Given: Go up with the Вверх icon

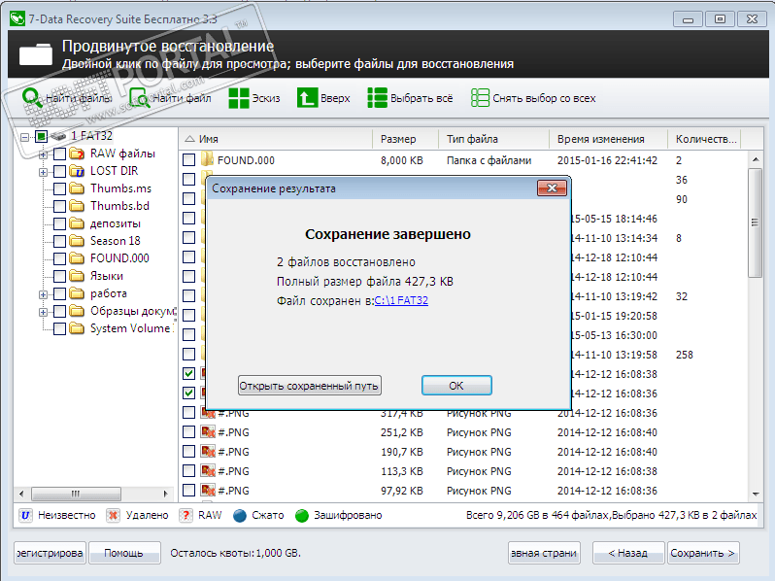Looking at the screenshot, I should pos(307,98).
